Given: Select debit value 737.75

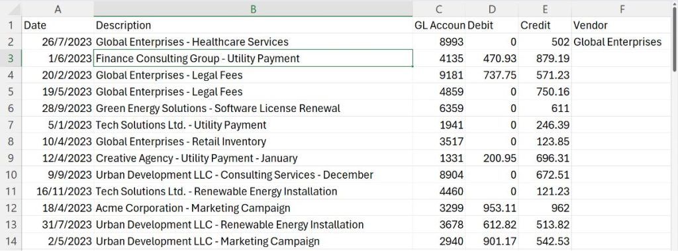Looking at the screenshot, I should [x=492, y=75].
